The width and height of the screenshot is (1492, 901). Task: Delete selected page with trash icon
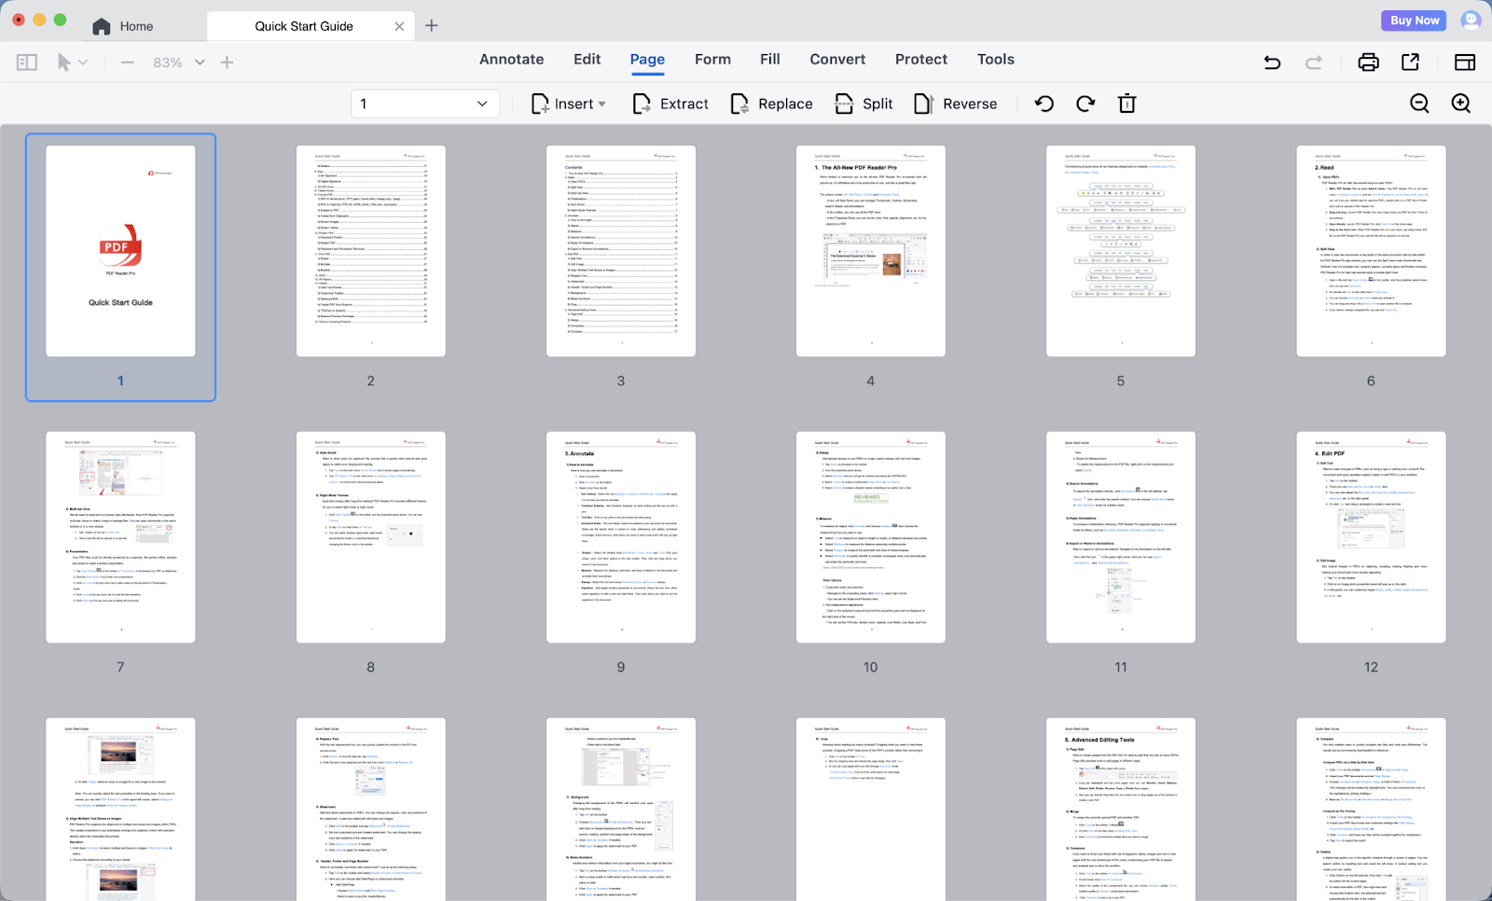click(x=1126, y=104)
